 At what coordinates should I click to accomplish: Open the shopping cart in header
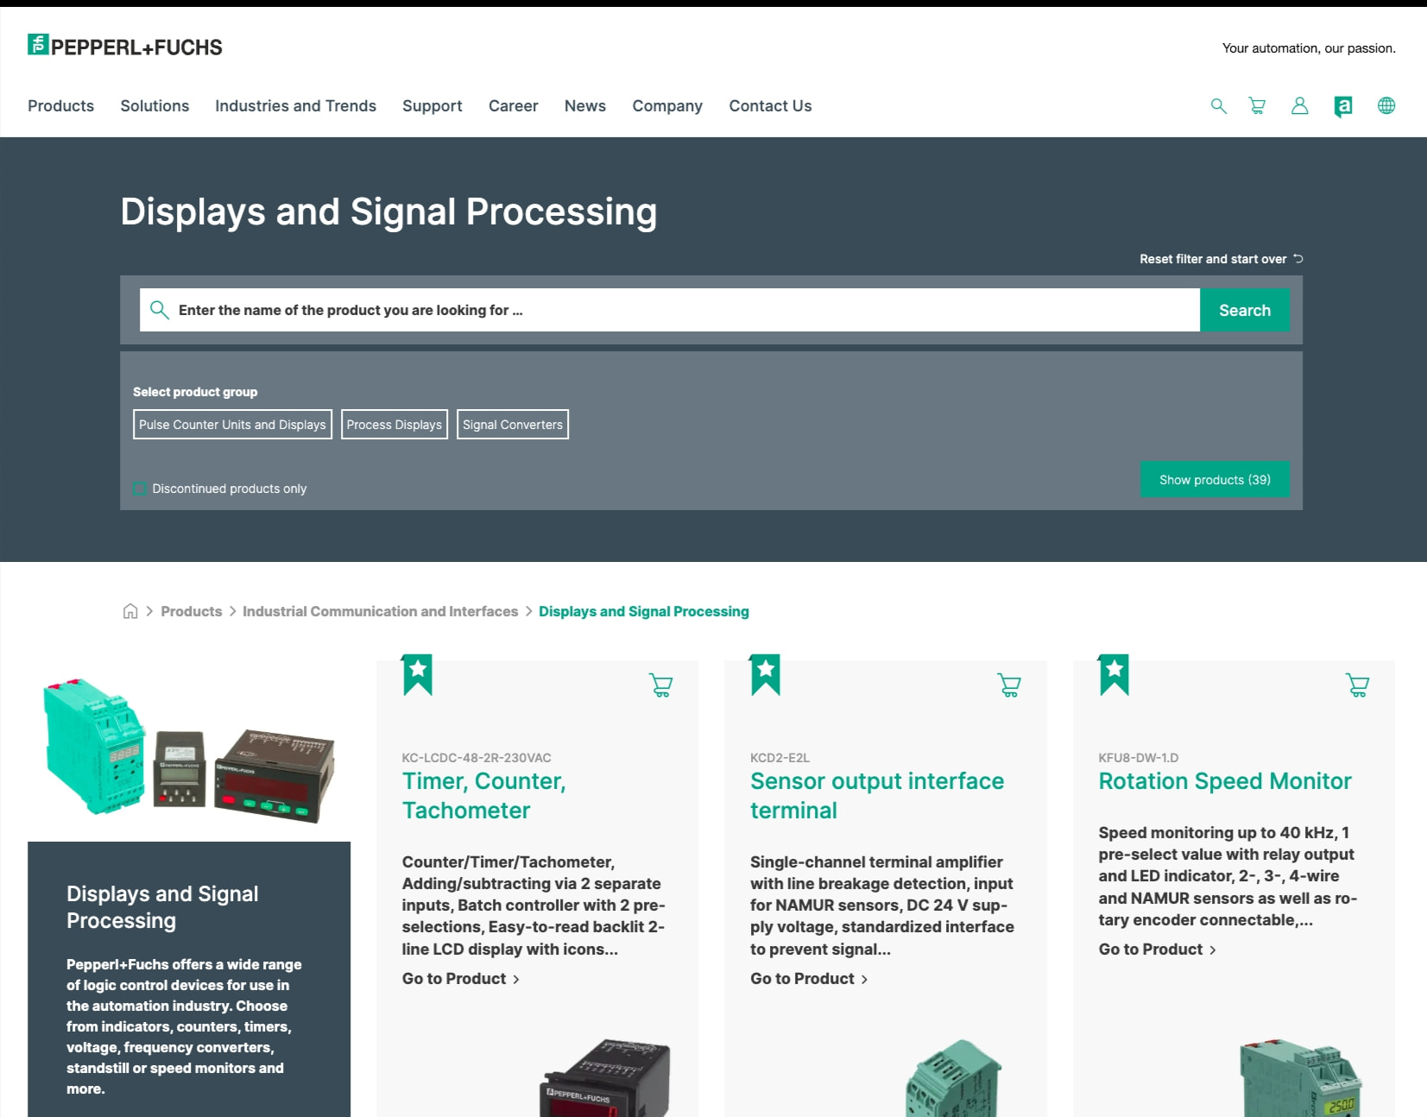[1258, 106]
